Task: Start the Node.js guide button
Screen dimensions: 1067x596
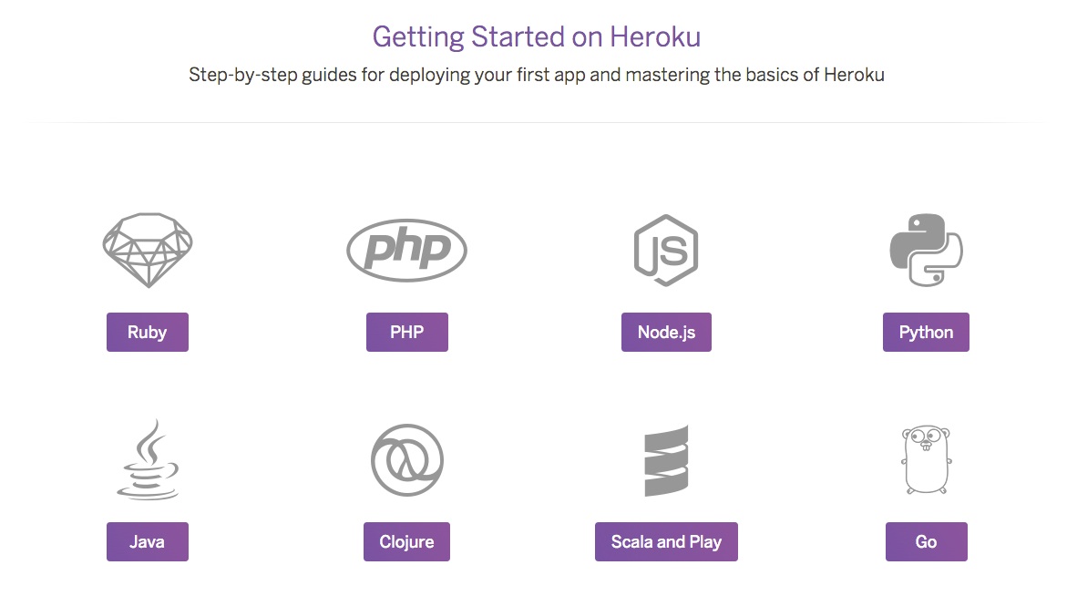Action: click(666, 332)
